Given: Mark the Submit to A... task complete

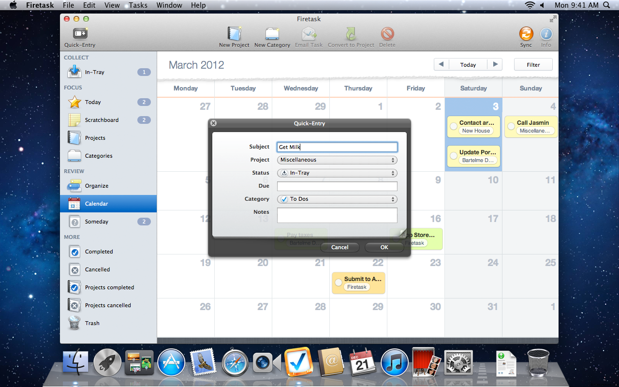Looking at the screenshot, I should click(x=339, y=283).
